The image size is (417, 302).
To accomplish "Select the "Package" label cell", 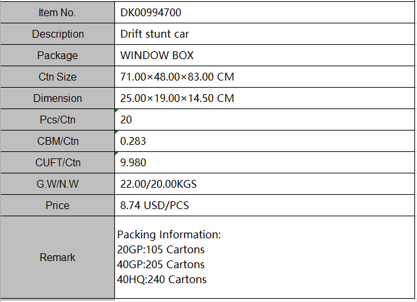I will [x=58, y=55].
